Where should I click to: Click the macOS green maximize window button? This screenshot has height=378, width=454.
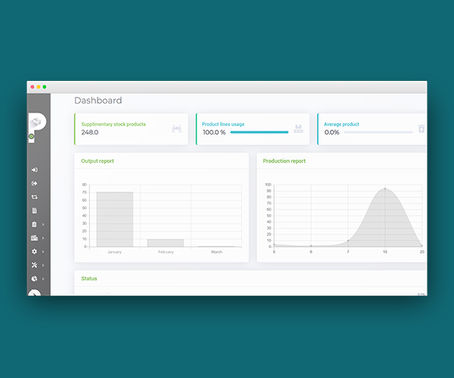coord(45,87)
